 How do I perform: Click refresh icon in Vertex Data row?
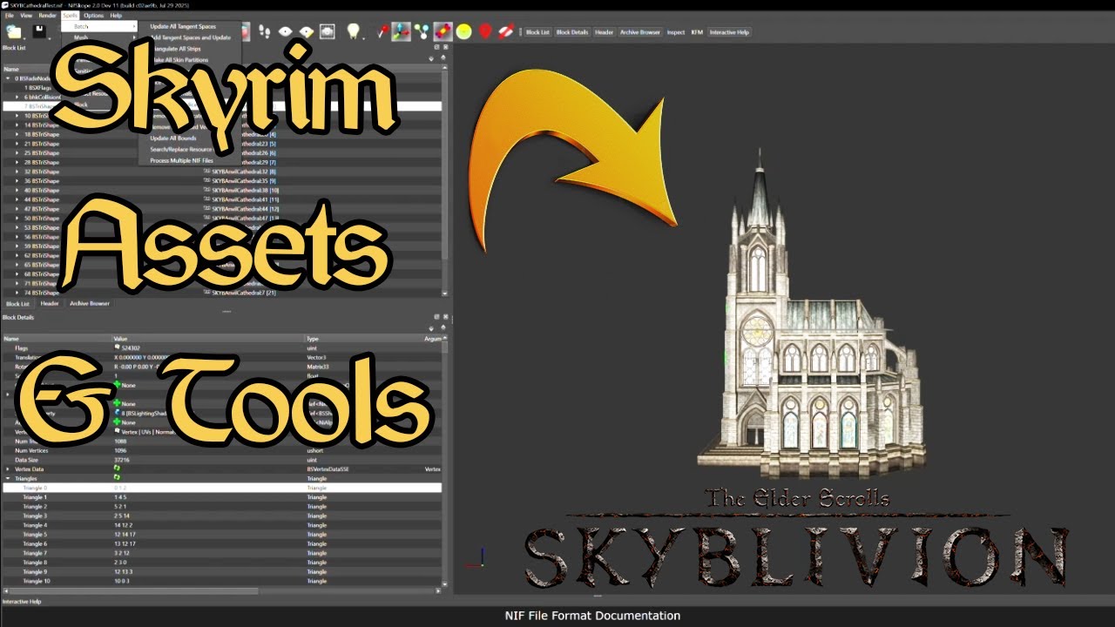point(117,469)
